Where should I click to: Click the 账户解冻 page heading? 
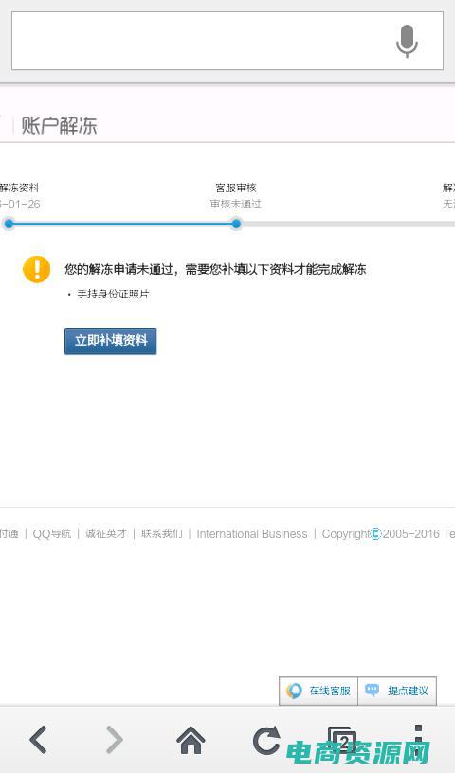click(59, 126)
